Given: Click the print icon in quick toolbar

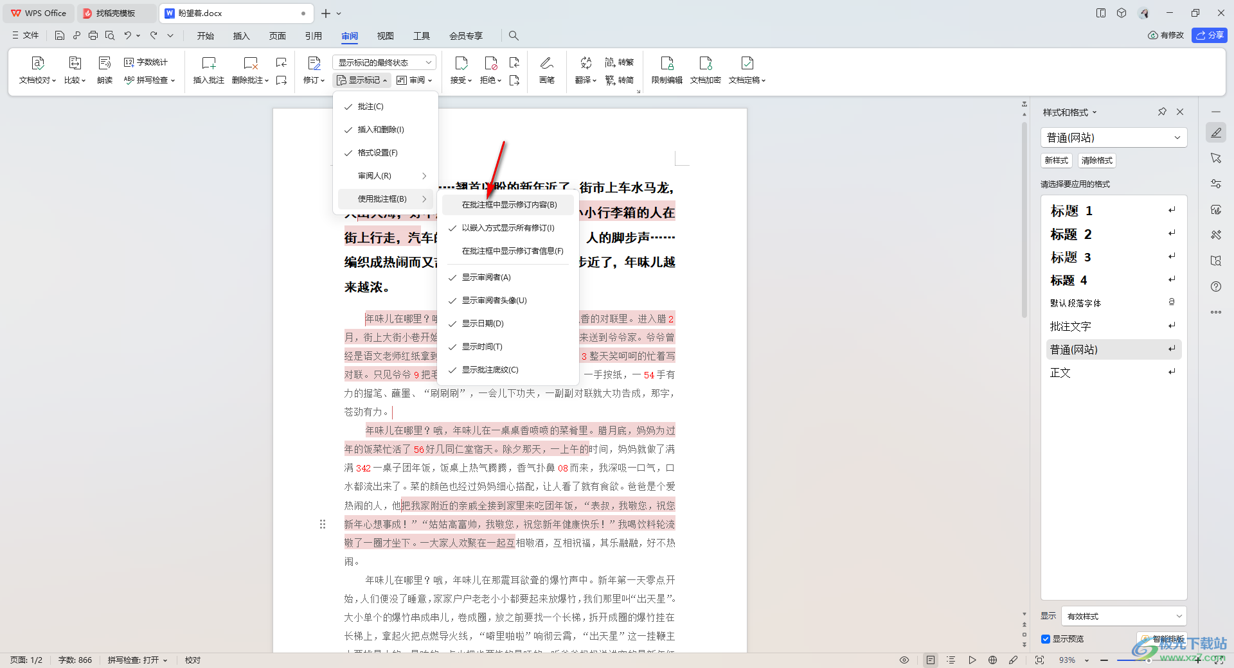Looking at the screenshot, I should point(93,36).
